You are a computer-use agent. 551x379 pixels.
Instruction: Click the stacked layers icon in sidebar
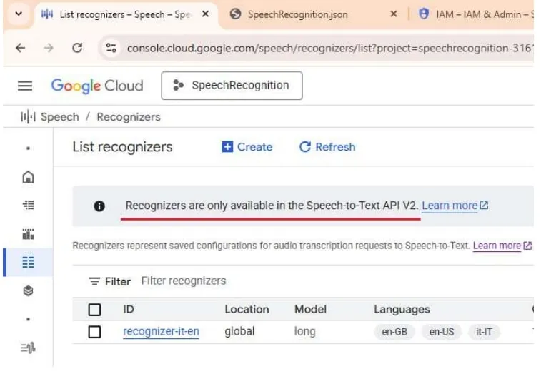28,291
